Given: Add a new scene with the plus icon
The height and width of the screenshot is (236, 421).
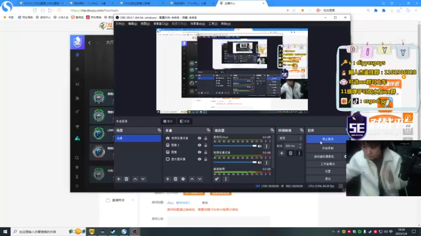Looking at the screenshot, I should click(118, 179).
